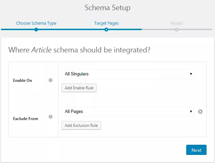
Task: Go back to Choose Schema Type step
Action: pyautogui.click(x=36, y=23)
